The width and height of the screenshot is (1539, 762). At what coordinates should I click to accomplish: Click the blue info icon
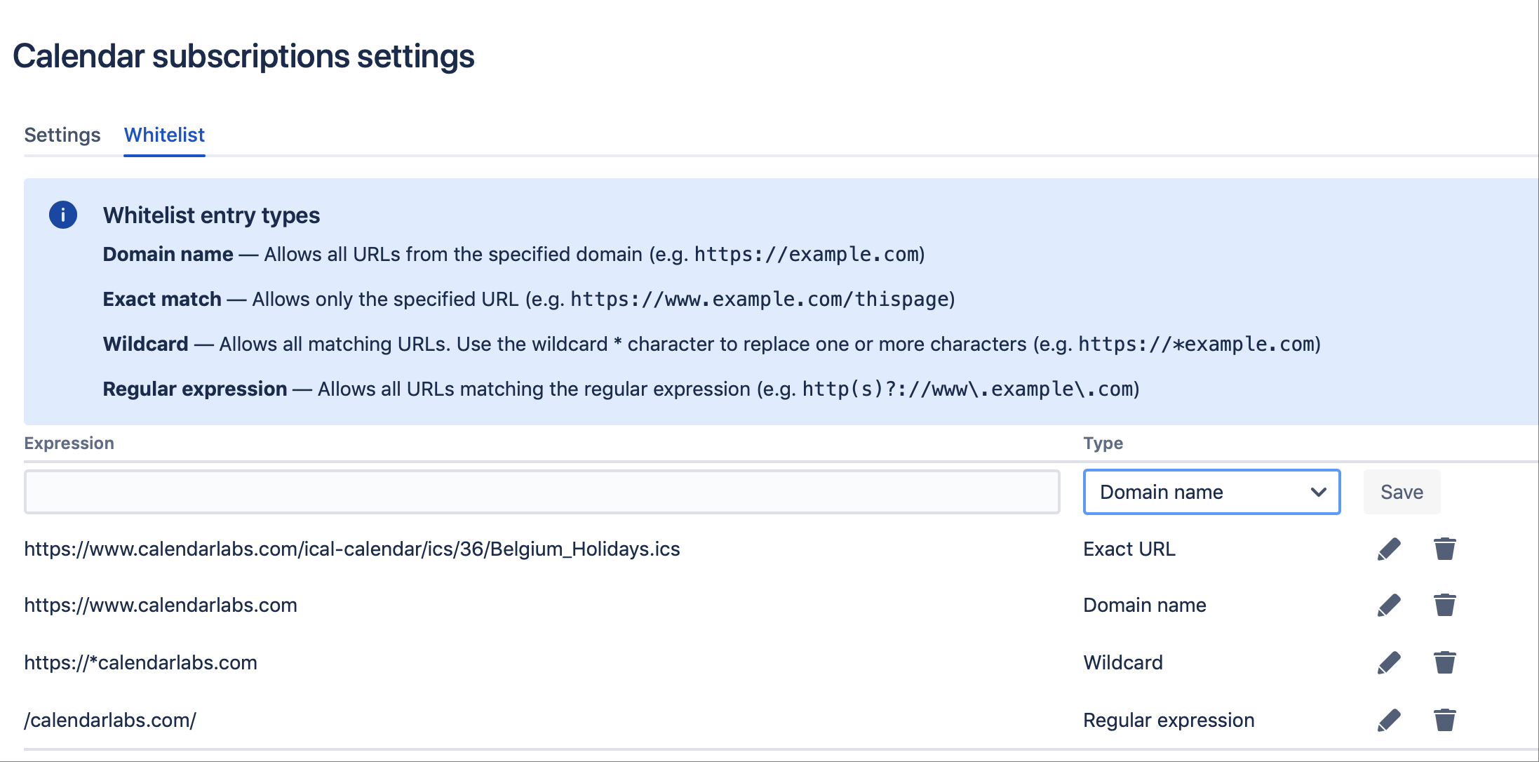tap(63, 215)
